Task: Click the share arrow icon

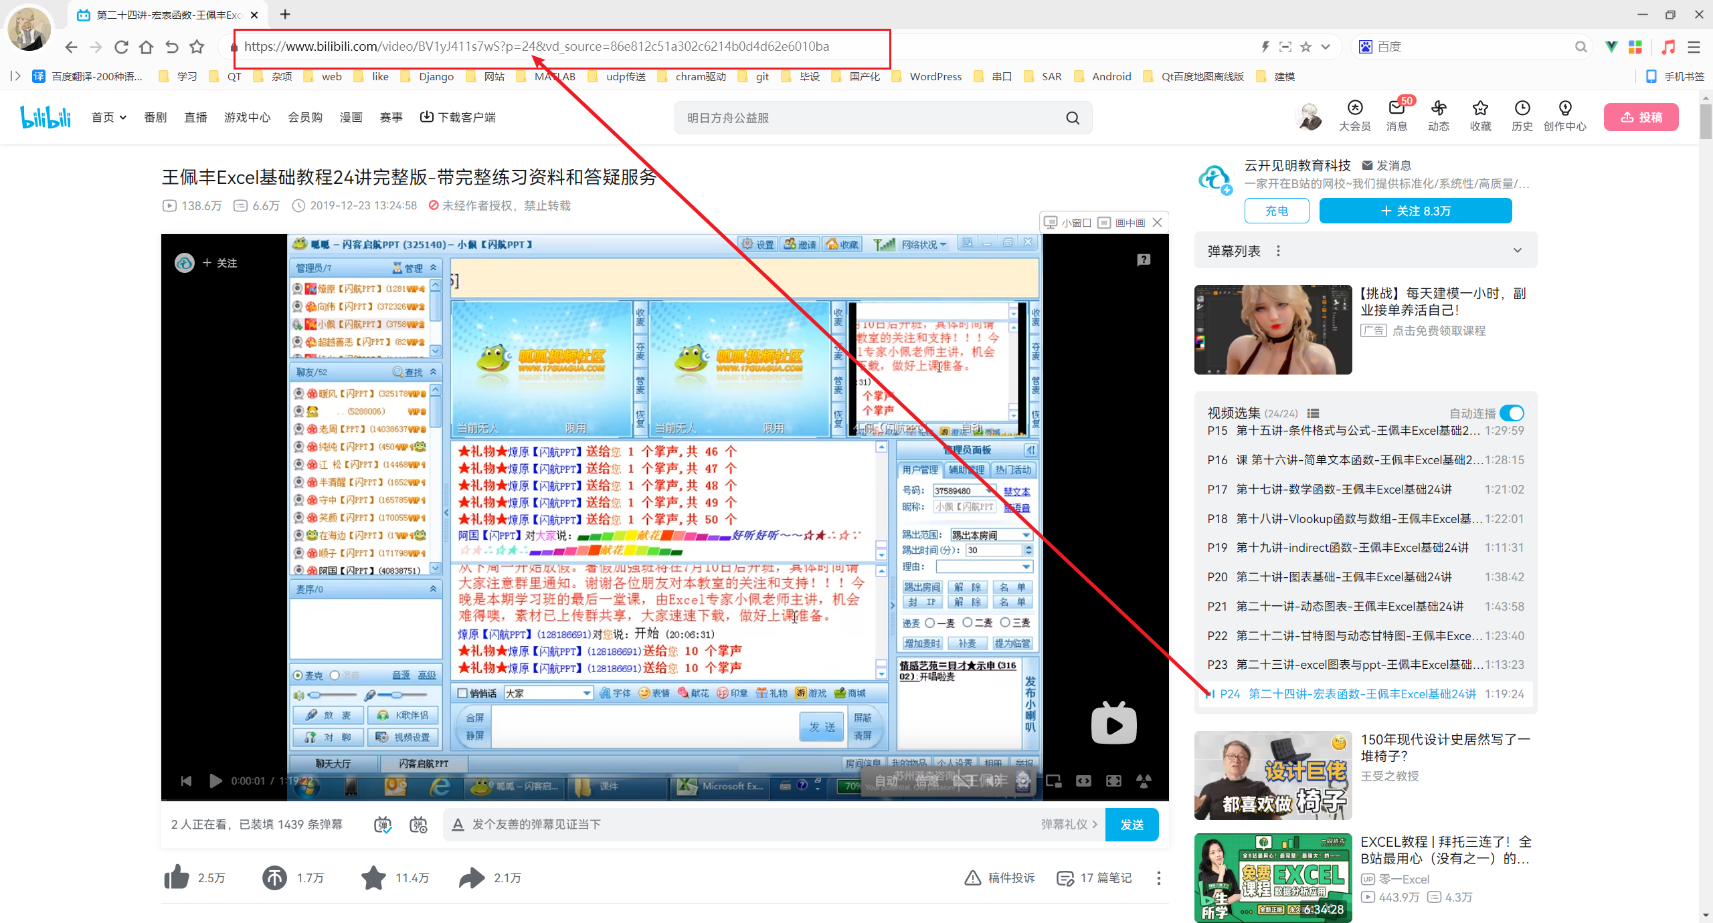Action: [472, 878]
